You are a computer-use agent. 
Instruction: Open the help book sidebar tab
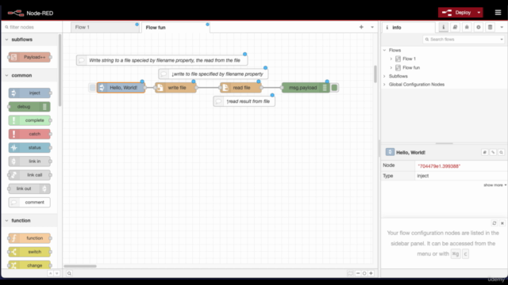click(x=455, y=28)
